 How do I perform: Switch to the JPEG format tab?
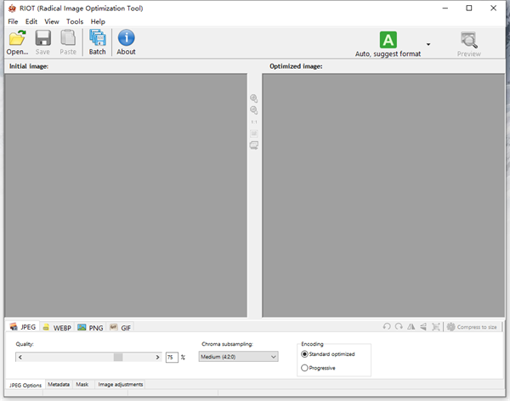click(22, 327)
